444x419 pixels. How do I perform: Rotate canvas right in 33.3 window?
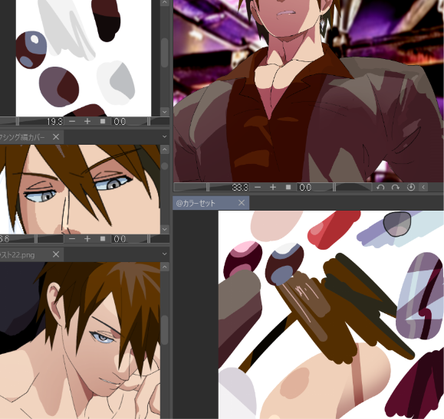coord(395,188)
